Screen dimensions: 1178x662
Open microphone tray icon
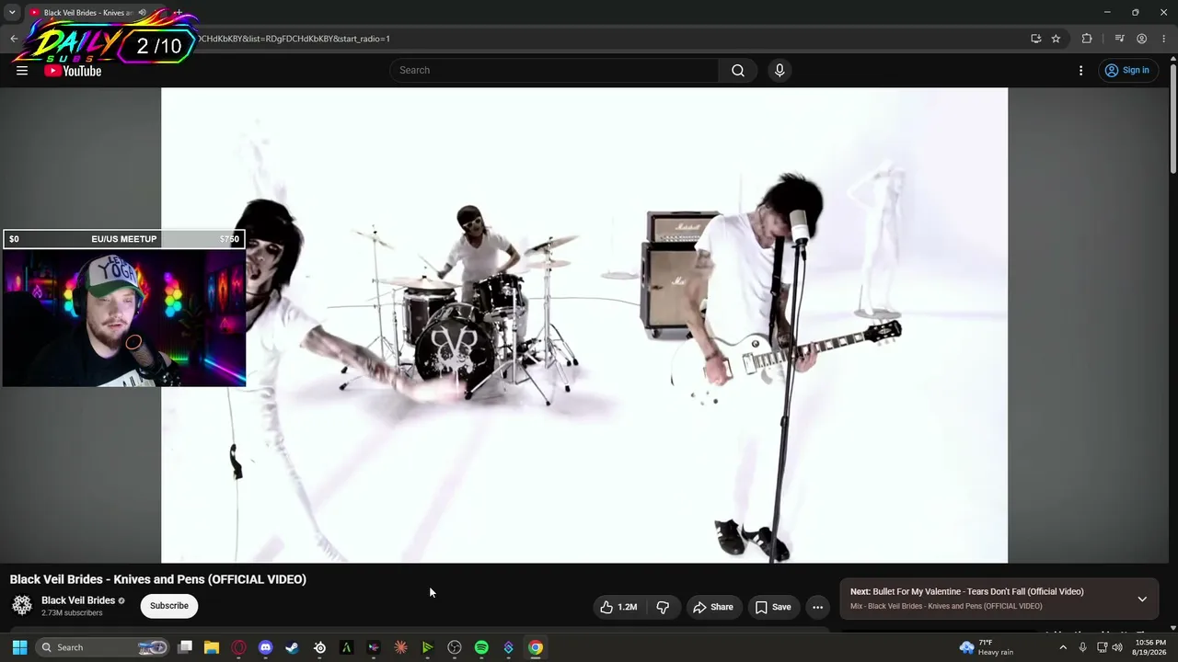coord(1083,647)
